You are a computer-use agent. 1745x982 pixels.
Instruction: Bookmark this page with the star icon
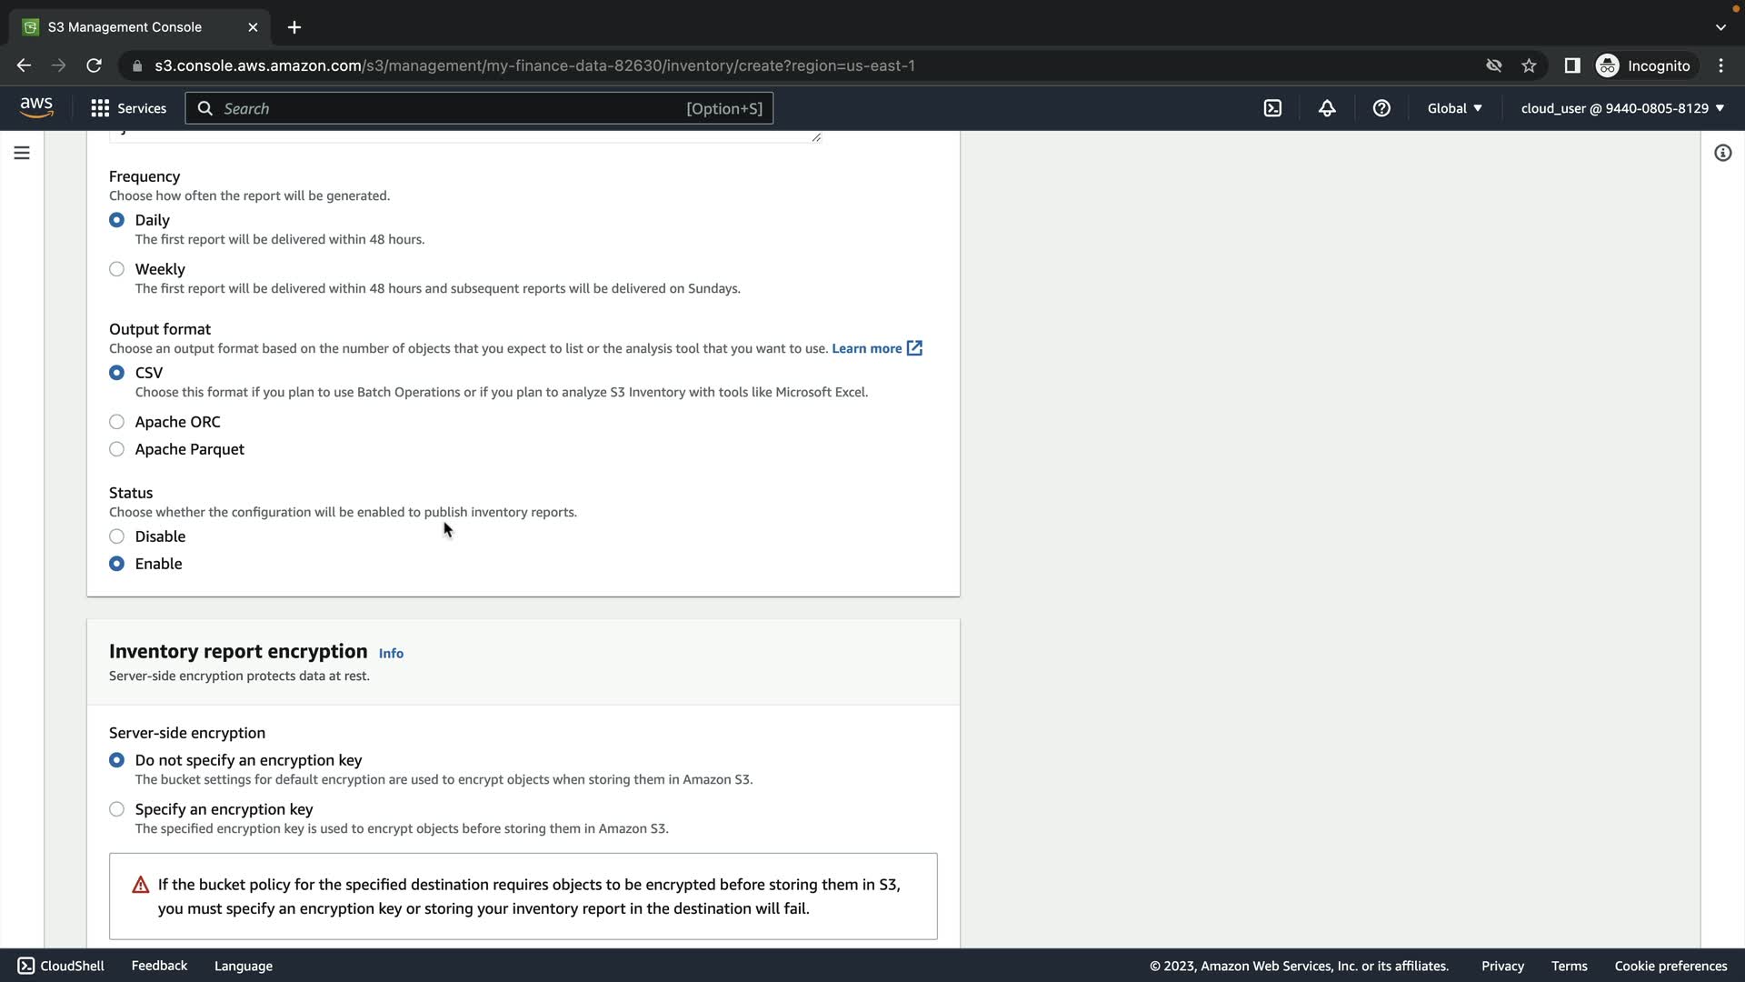click(1529, 65)
